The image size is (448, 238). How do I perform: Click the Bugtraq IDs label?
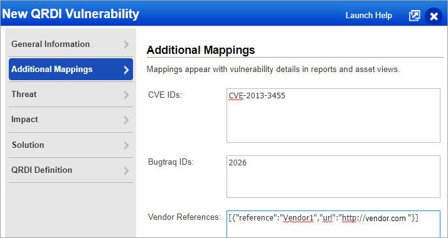click(x=171, y=162)
